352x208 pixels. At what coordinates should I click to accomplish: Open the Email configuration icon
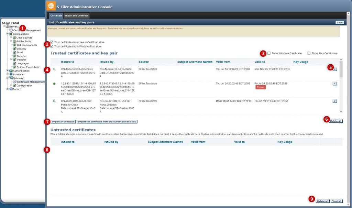click(x=14, y=52)
